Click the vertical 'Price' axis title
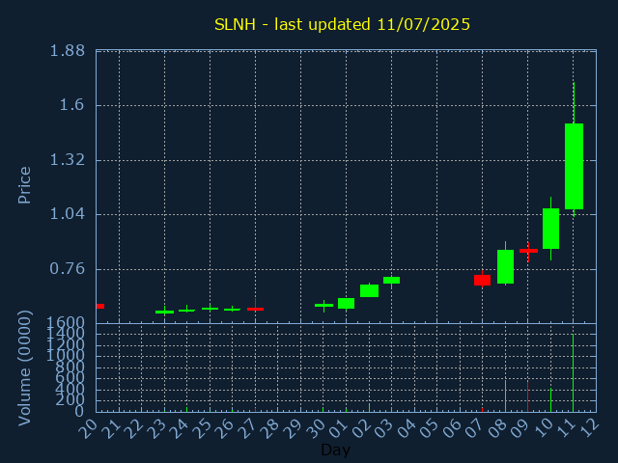Viewport: 618px width, 463px height. (24, 185)
